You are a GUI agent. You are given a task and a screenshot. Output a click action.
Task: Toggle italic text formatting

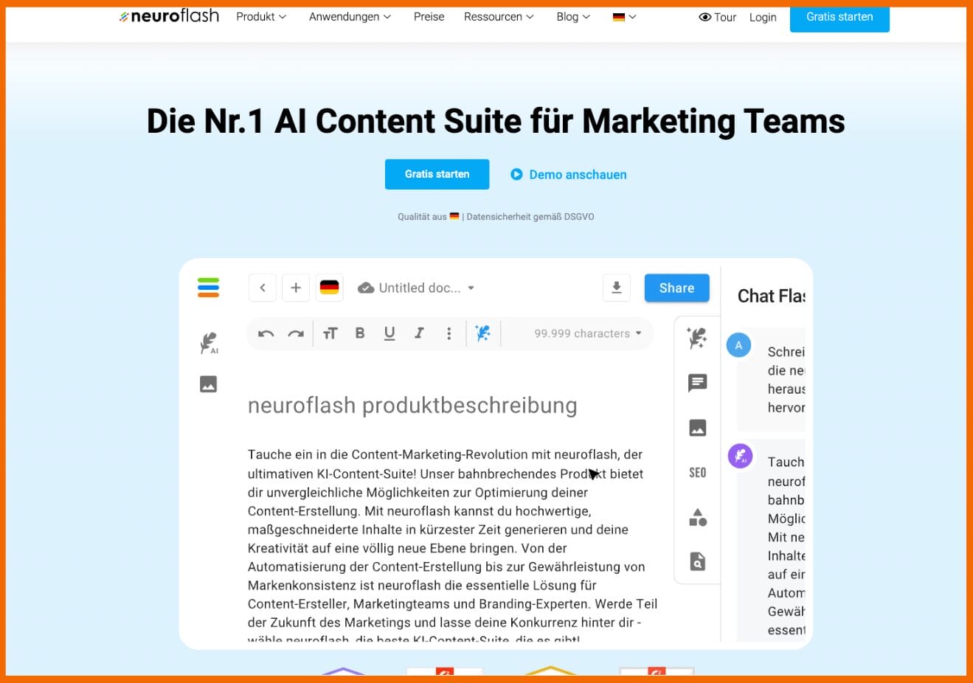(x=419, y=333)
